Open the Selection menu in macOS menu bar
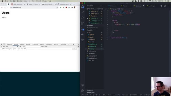171x96 pixels. (20, 1)
